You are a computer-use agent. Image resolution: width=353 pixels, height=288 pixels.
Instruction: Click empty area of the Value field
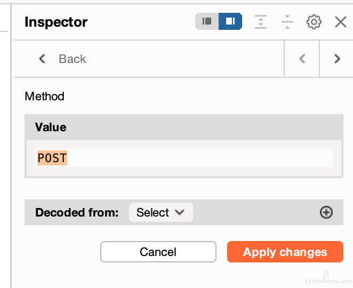pyautogui.click(x=200, y=158)
